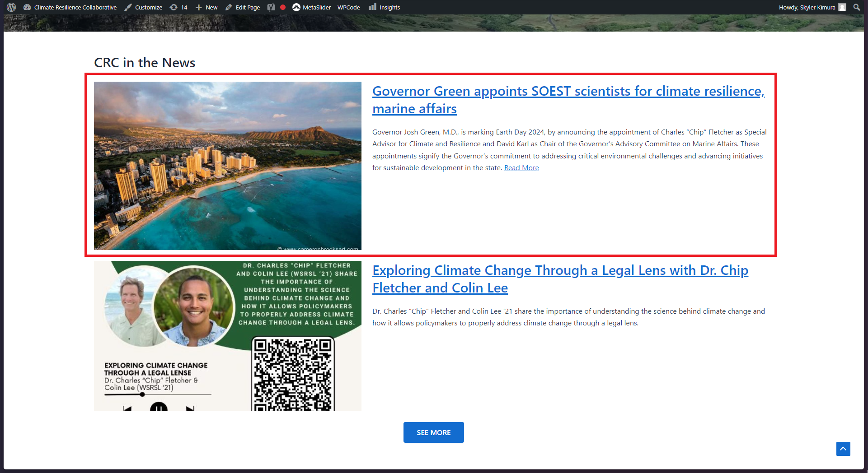The width and height of the screenshot is (868, 473).
Task: Open the 14 pending updates icon
Action: [x=178, y=7]
